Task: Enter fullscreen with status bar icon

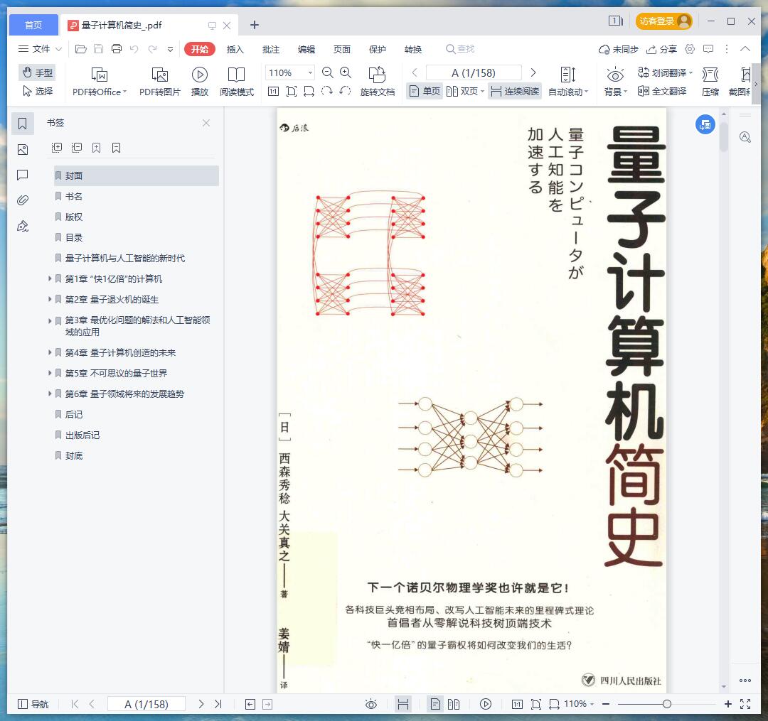Action: [745, 704]
